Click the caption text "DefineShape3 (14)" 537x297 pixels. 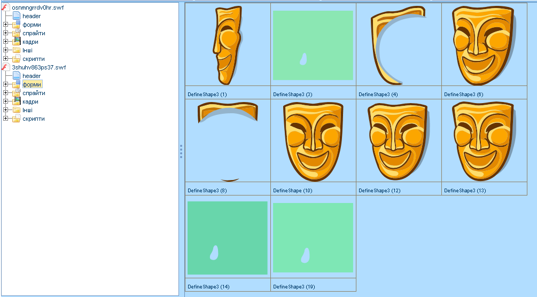[x=208, y=287]
